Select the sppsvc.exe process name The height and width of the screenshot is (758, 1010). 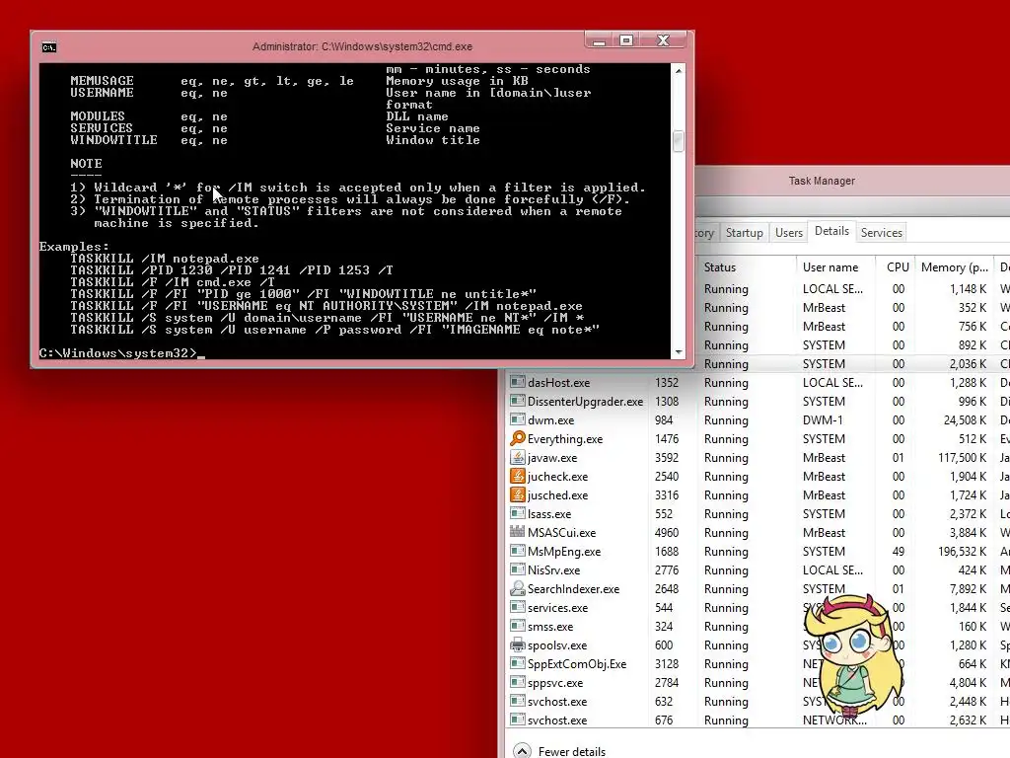(554, 683)
